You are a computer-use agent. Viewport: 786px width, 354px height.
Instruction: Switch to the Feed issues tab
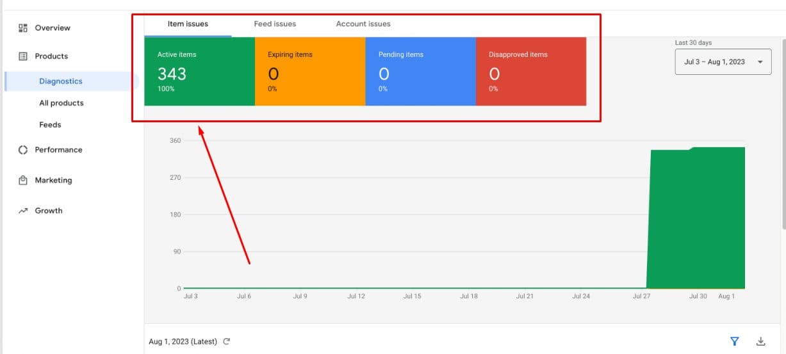(275, 24)
